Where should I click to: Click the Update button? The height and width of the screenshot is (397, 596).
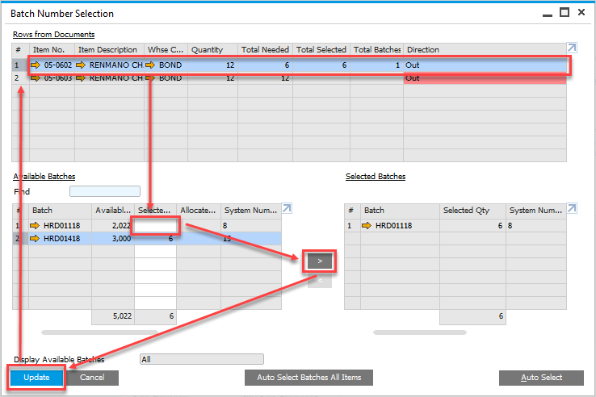36,378
